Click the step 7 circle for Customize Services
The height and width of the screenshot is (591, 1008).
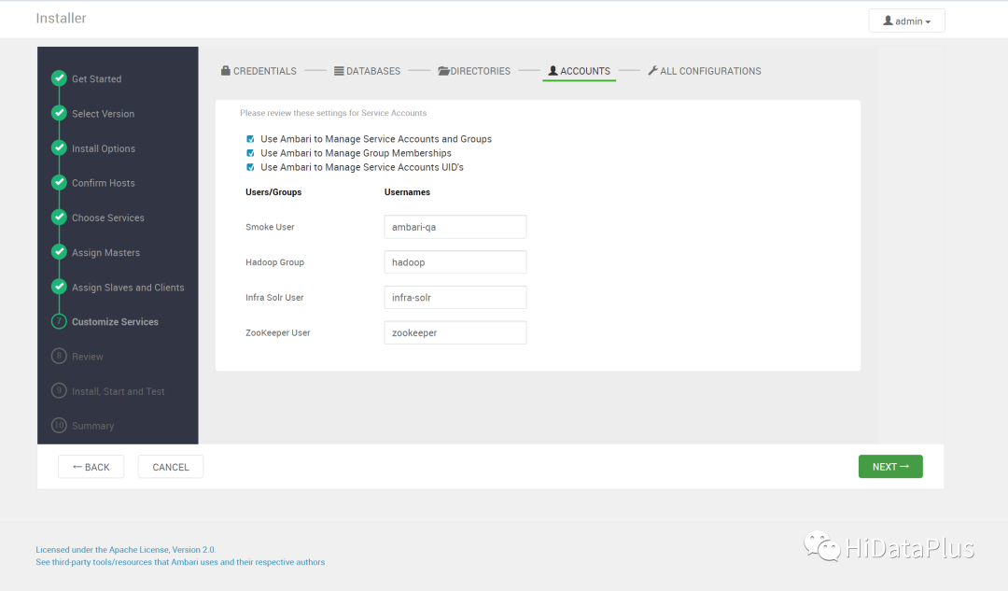[x=59, y=321]
